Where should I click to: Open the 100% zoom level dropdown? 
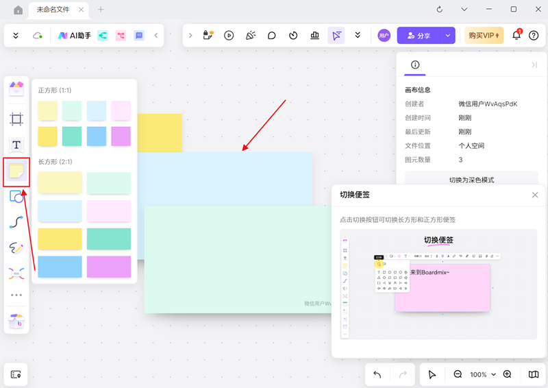pyautogui.click(x=483, y=374)
